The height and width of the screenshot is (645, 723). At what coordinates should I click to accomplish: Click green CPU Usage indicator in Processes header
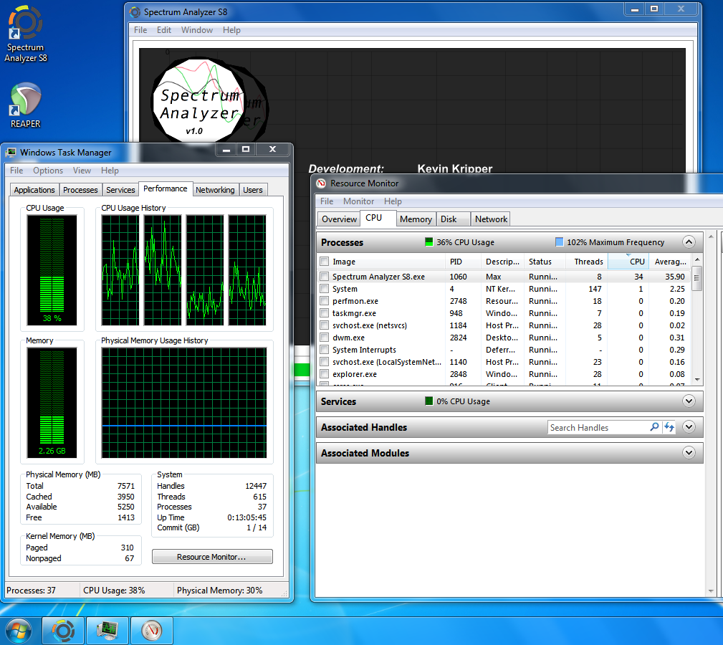click(428, 242)
